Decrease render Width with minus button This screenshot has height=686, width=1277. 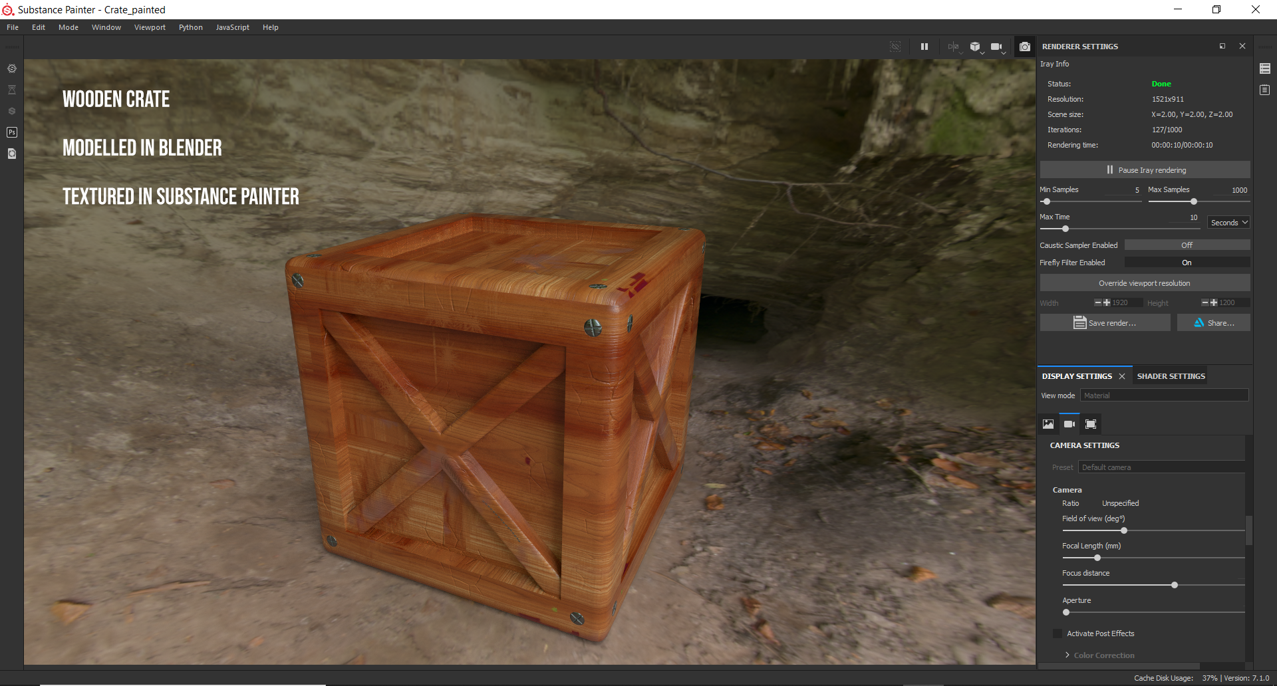(1098, 302)
